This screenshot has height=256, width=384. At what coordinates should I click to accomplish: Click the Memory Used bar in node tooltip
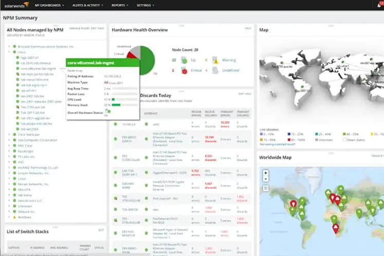[x=124, y=105]
